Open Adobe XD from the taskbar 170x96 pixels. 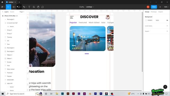pos(84,94)
